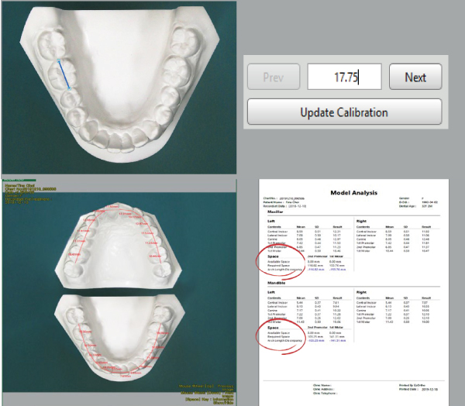
Task: Click the circled Space section under Maxillar
Action: point(281,265)
